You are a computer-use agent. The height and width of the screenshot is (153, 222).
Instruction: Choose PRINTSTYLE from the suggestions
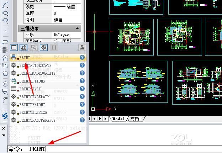coord(48,89)
